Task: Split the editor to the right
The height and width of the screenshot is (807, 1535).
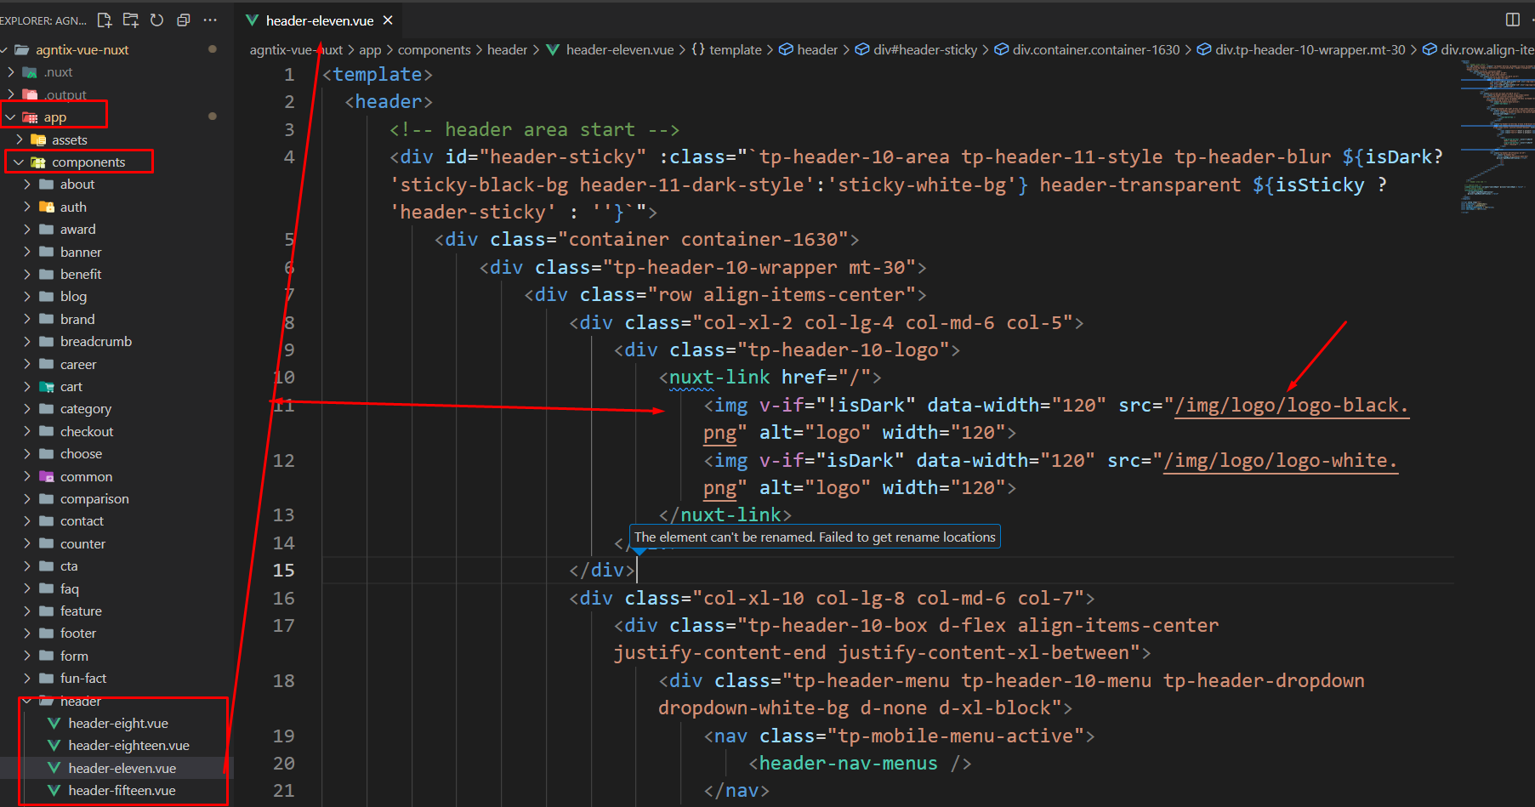Action: pyautogui.click(x=1512, y=20)
